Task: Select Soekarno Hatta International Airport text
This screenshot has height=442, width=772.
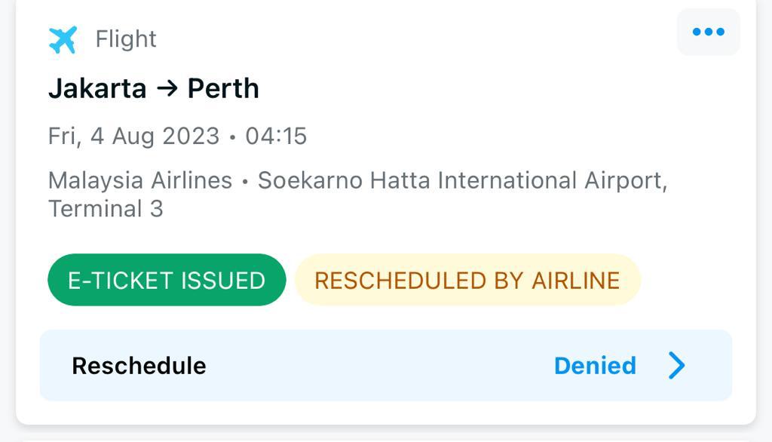Action: (x=461, y=181)
